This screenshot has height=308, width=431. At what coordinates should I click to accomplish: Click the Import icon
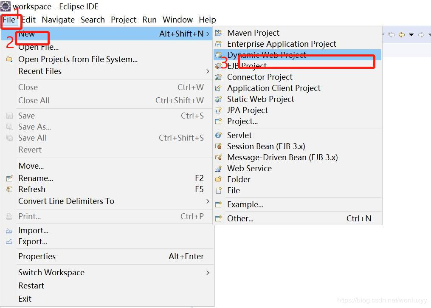point(9,231)
